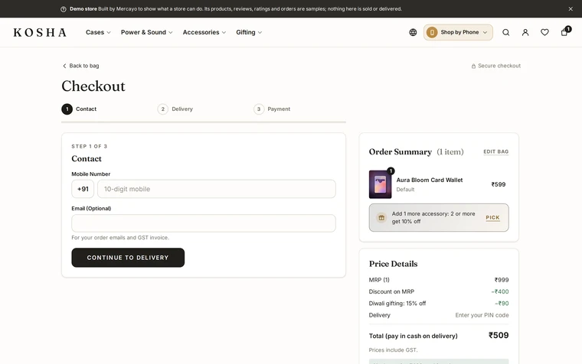Open Aura Bloom Card Wallet thumbnail
Image resolution: width=582 pixels, height=364 pixels.
click(x=380, y=184)
